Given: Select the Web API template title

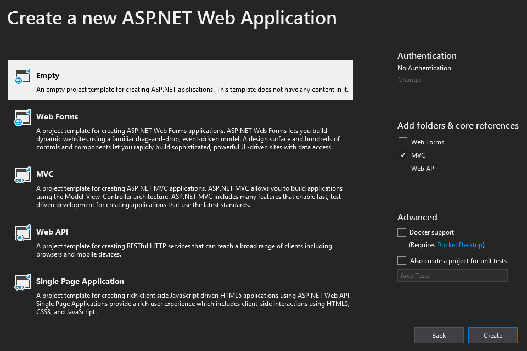Looking at the screenshot, I should (x=52, y=232).
